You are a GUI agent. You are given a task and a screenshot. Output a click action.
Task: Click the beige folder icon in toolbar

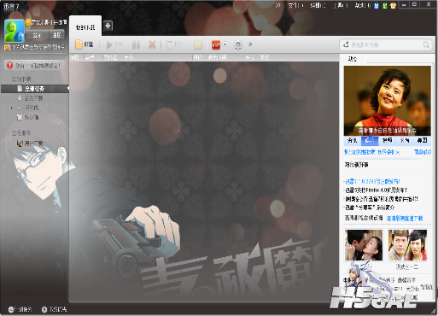click(198, 44)
